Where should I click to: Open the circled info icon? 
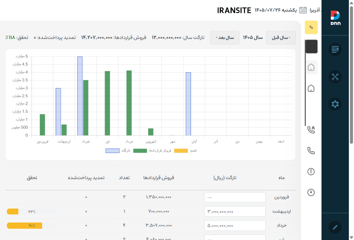(x=311, y=171)
